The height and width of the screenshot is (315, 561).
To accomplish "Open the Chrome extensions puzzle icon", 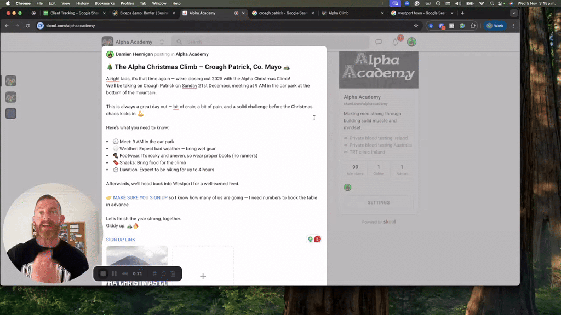I will click(x=473, y=26).
